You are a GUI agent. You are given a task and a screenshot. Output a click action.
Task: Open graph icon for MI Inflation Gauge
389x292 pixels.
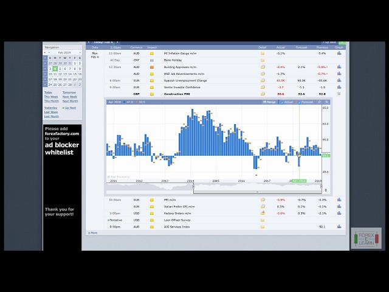tap(339, 54)
